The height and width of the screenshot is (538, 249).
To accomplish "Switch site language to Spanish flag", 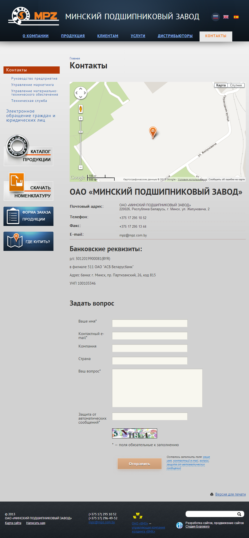I will point(236,17).
